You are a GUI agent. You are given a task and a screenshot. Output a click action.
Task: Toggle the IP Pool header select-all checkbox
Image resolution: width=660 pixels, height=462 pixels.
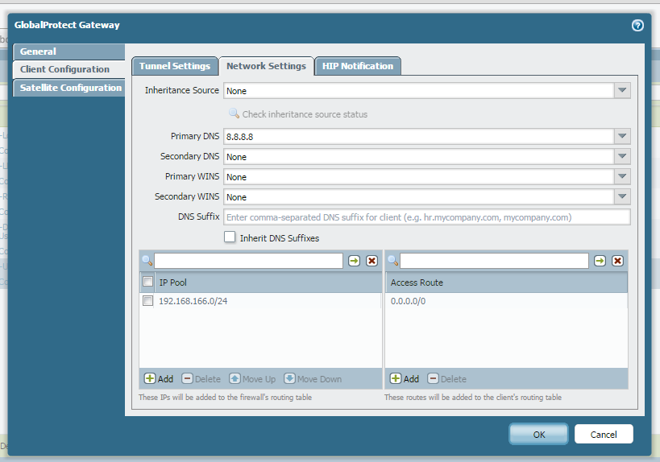point(147,283)
